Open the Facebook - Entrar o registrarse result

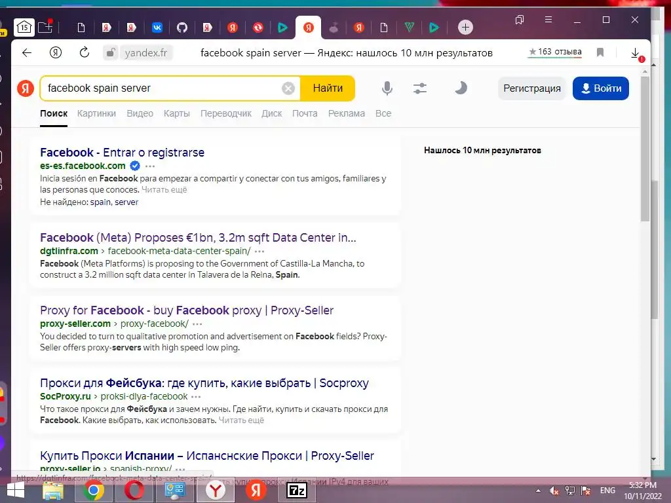[122, 152]
